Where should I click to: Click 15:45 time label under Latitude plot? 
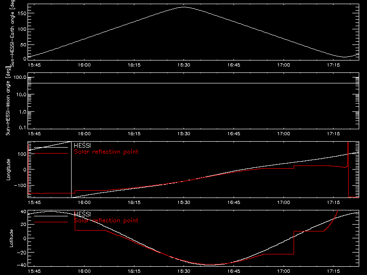pyautogui.click(x=34, y=271)
